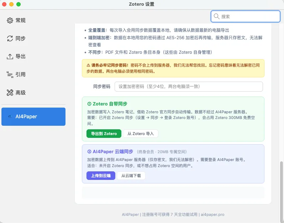Click the circular arrows sync icon

point(10,38)
